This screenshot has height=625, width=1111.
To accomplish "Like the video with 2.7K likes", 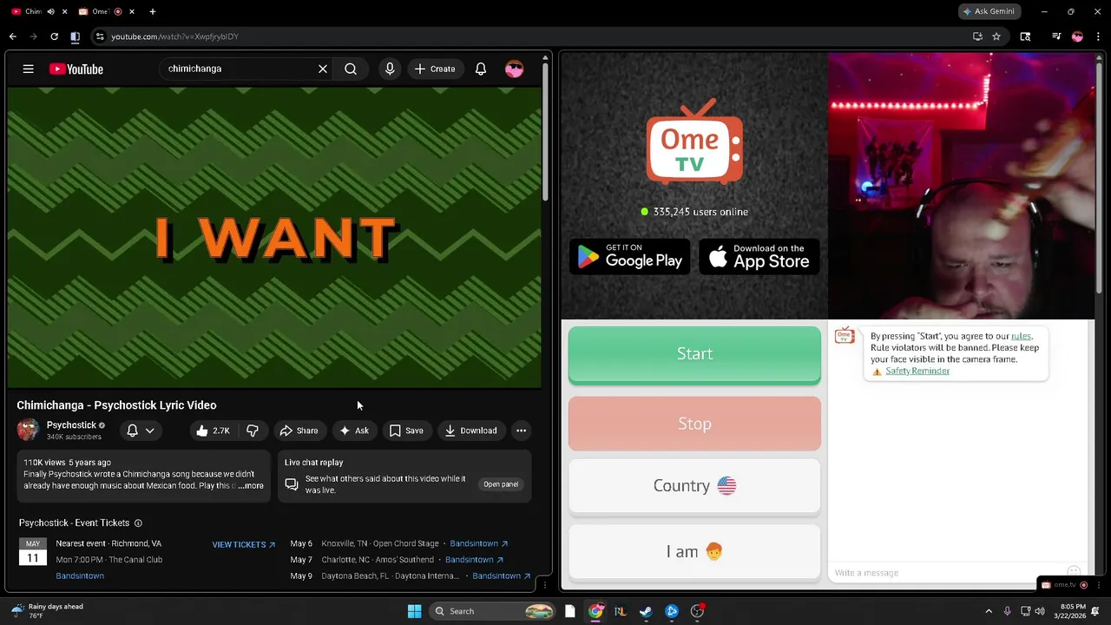I will point(213,431).
